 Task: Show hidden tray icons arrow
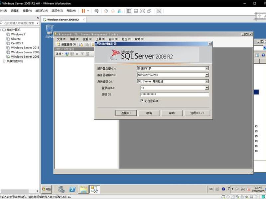pyautogui.click(x=232, y=189)
